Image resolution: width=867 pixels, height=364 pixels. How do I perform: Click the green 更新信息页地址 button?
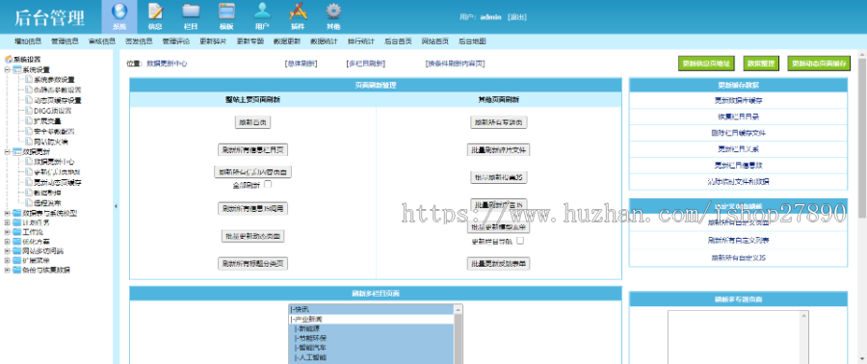coord(706,64)
